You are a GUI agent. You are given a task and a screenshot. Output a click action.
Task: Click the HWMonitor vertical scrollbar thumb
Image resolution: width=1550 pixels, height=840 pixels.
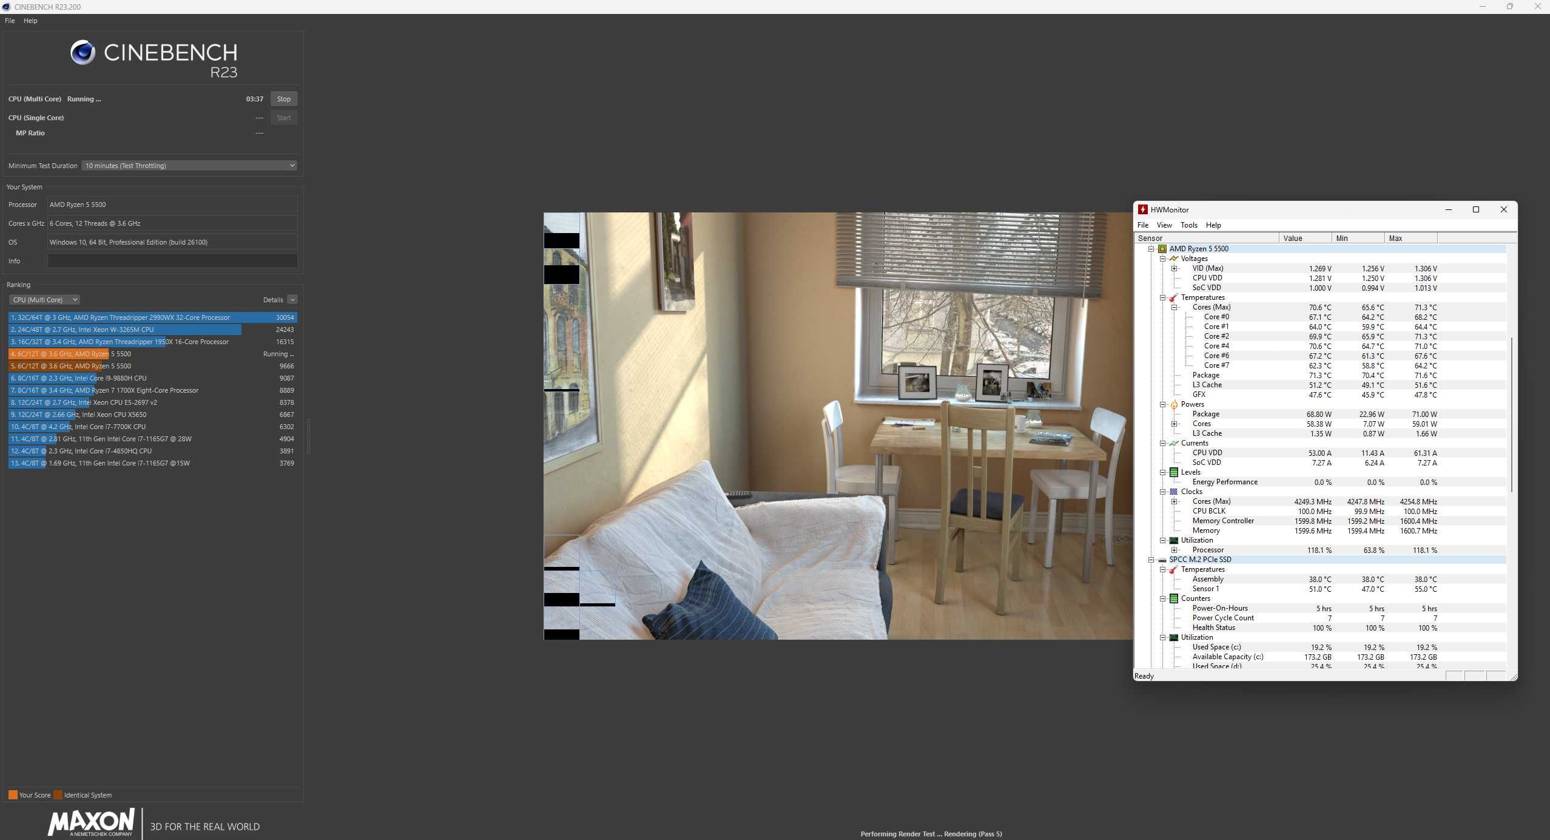click(x=1511, y=414)
